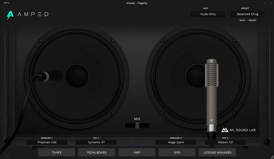This screenshot has width=274, height=159.
Task: Open Speaker 2 dropdown showing Mega Djent
Action: coord(176,142)
